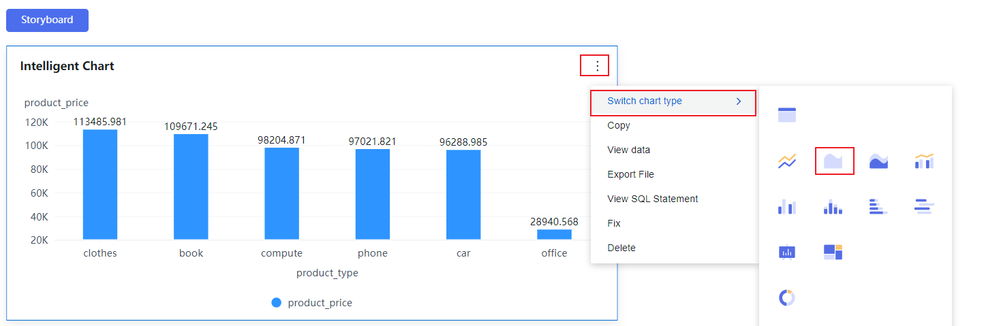Switch to the plain column chart icon

point(787,207)
